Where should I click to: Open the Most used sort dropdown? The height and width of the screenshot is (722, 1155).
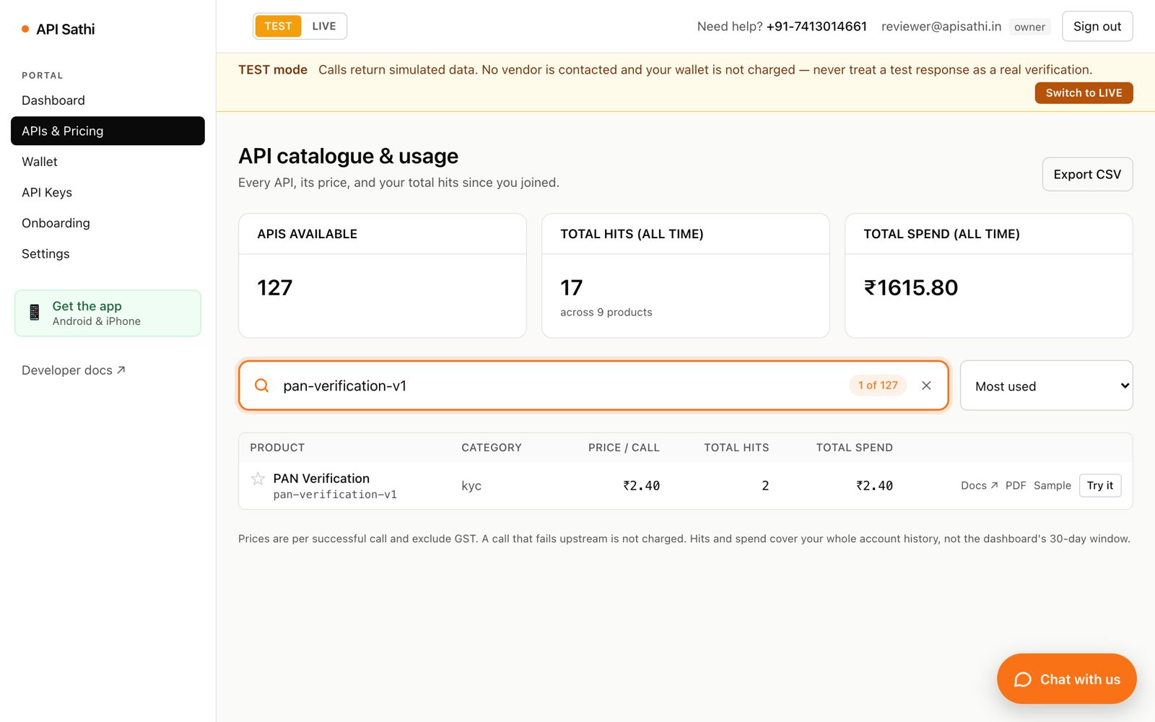[1047, 386]
